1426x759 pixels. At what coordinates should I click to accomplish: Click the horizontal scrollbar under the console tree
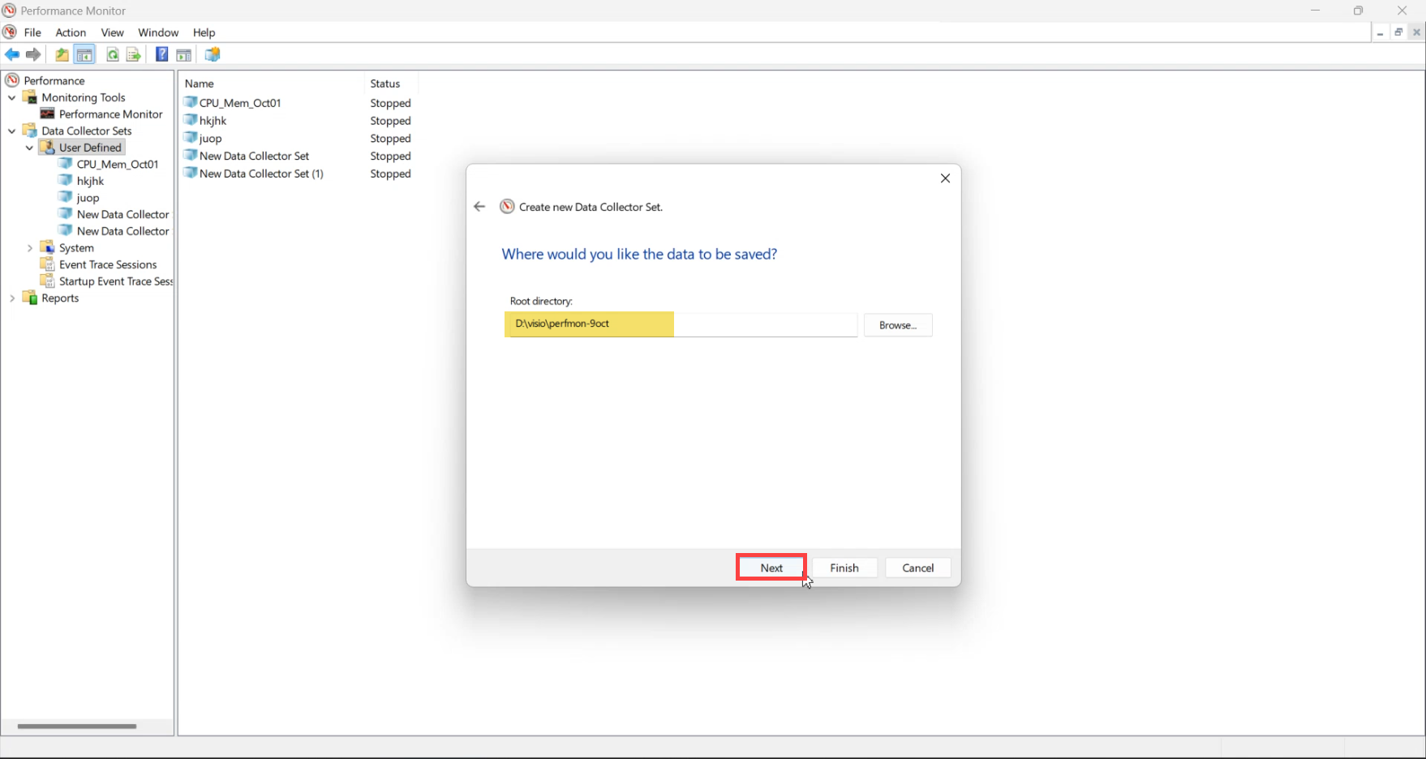[x=77, y=726]
